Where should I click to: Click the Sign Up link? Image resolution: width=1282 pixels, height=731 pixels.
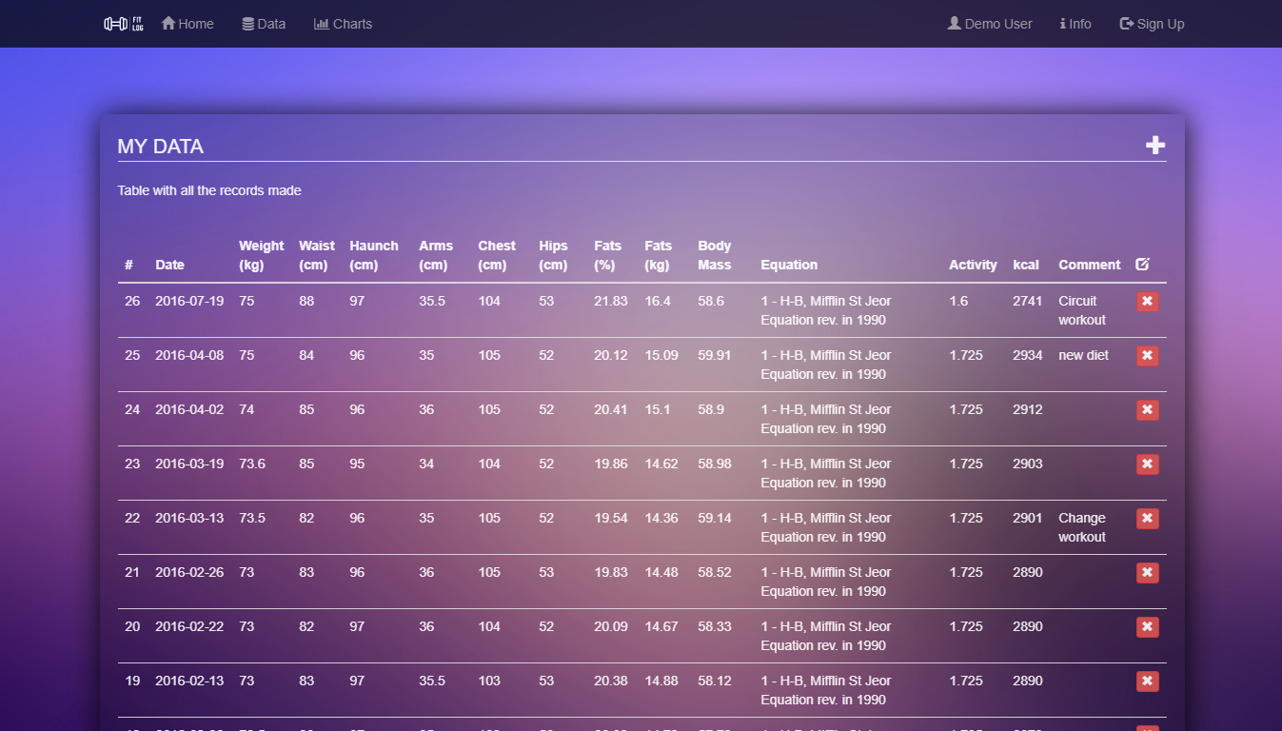tap(1152, 24)
